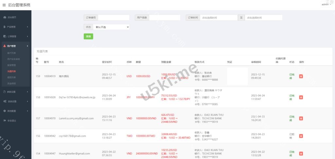This screenshot has width=335, height=159.
Task: Open the 状态 status dropdown
Action: coord(111,27)
